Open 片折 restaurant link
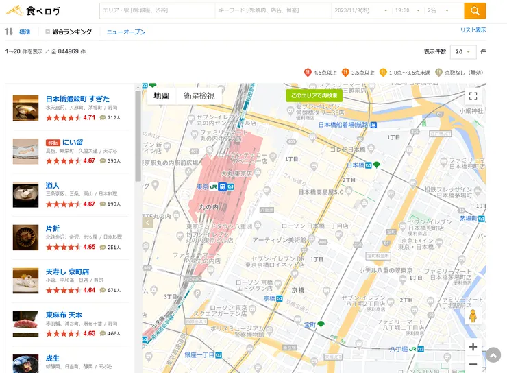507x373 pixels. click(52, 228)
